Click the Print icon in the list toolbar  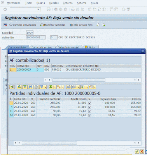point(69,87)
